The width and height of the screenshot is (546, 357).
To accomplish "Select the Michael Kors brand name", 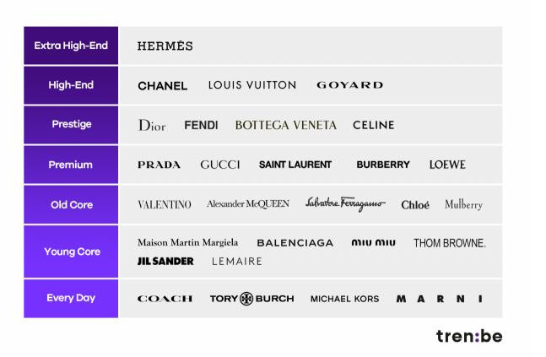I will [x=344, y=299].
